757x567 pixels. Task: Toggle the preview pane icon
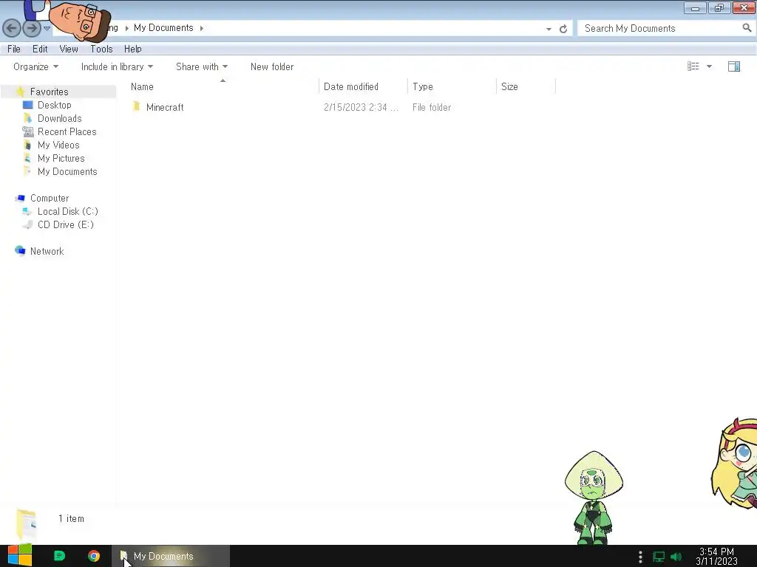(734, 66)
